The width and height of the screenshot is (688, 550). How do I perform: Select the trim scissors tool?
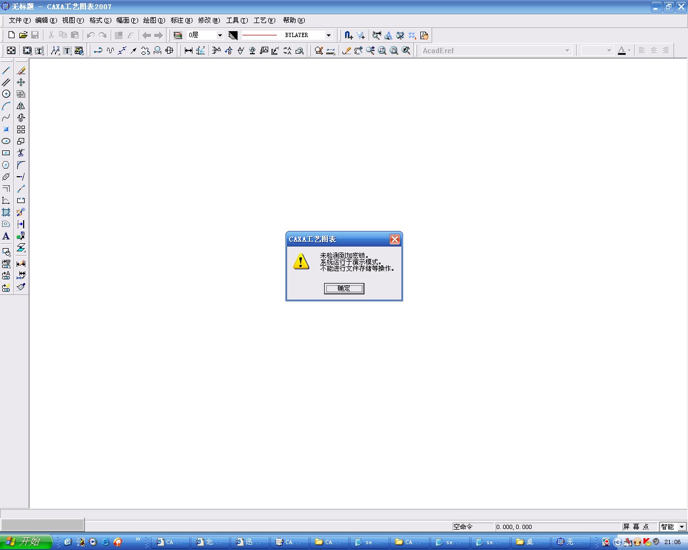[21, 153]
